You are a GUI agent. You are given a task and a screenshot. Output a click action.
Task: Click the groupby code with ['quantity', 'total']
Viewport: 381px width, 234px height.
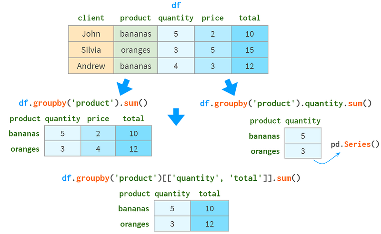181,178
